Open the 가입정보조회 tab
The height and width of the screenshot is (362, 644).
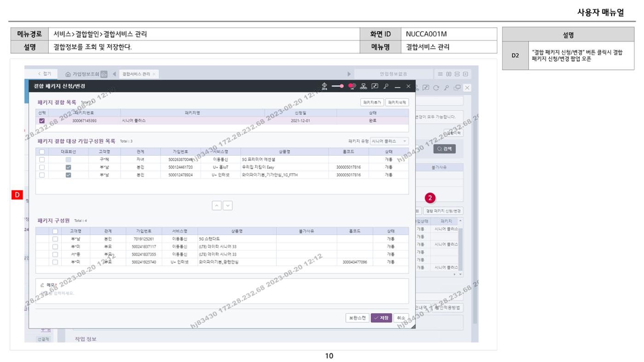(x=86, y=74)
